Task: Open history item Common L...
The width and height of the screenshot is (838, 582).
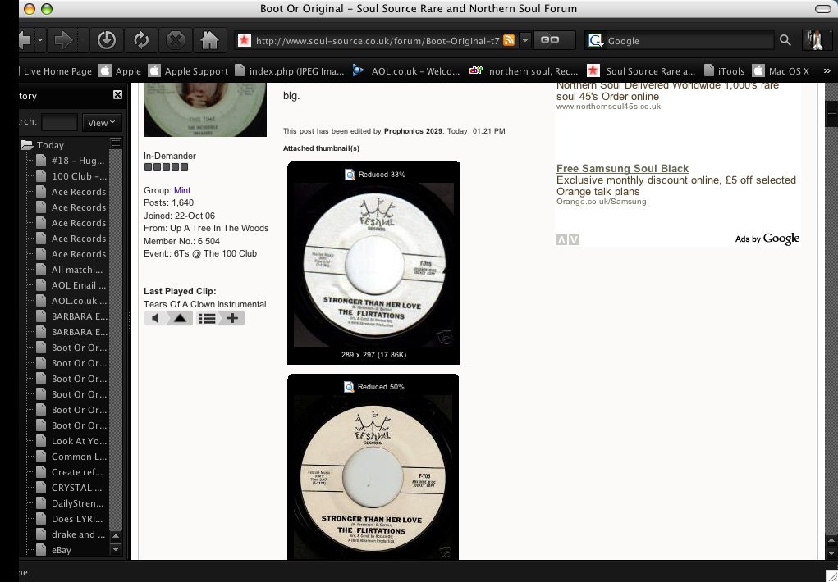Action: pyautogui.click(x=71, y=457)
